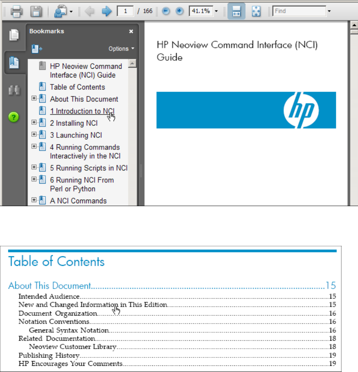Toggle scrolling fit-width page mode

pyautogui.click(x=236, y=11)
